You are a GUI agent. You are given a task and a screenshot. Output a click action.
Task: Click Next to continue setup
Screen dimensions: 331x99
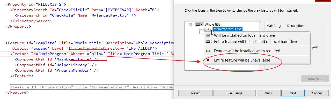click(x=293, y=93)
